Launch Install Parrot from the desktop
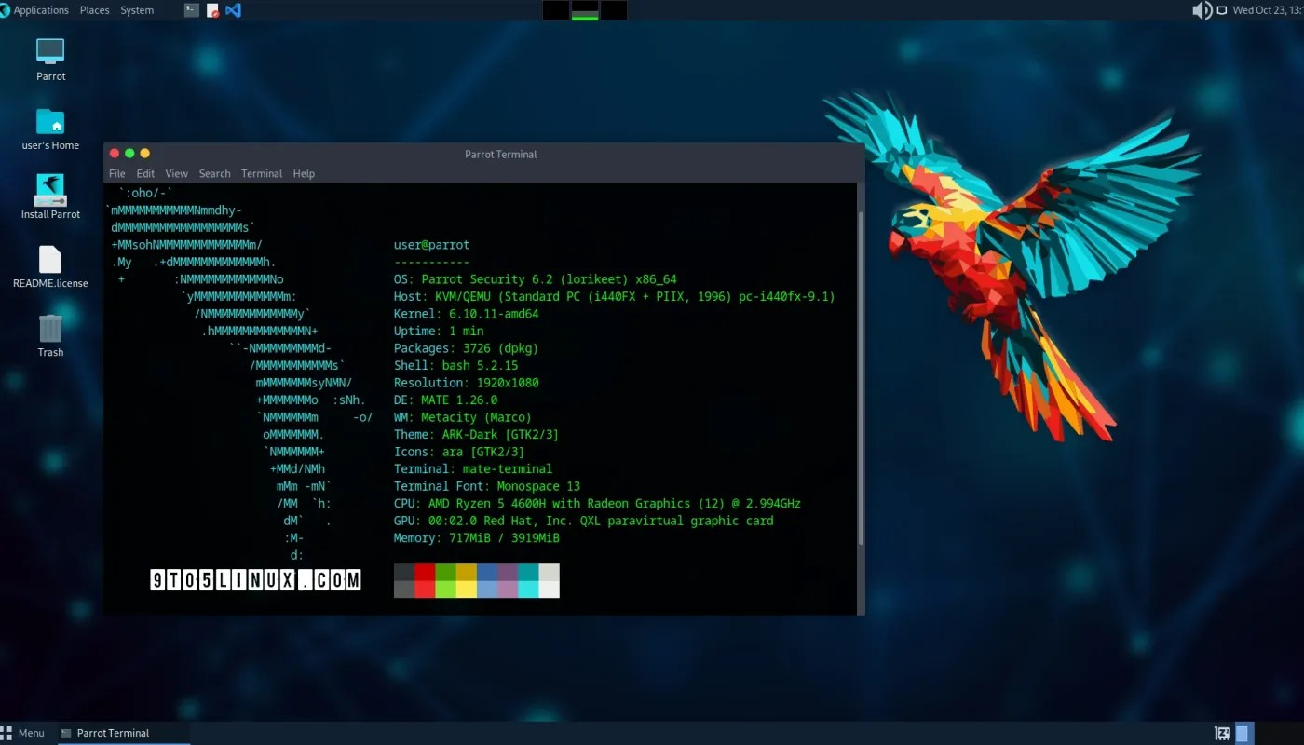The width and height of the screenshot is (1304, 745). [49, 190]
